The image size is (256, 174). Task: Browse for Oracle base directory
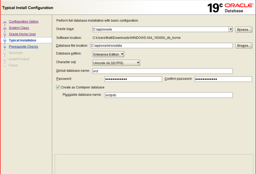coord(244,30)
